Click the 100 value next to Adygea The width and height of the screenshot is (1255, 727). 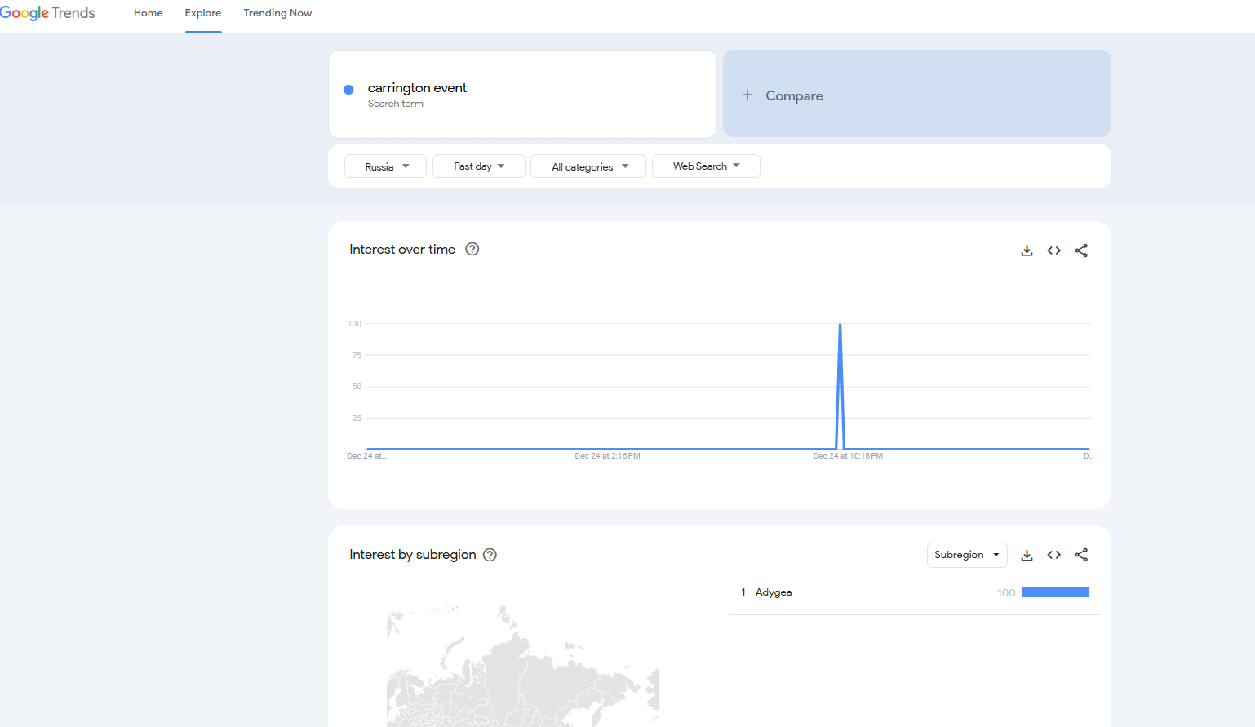pyautogui.click(x=1006, y=593)
